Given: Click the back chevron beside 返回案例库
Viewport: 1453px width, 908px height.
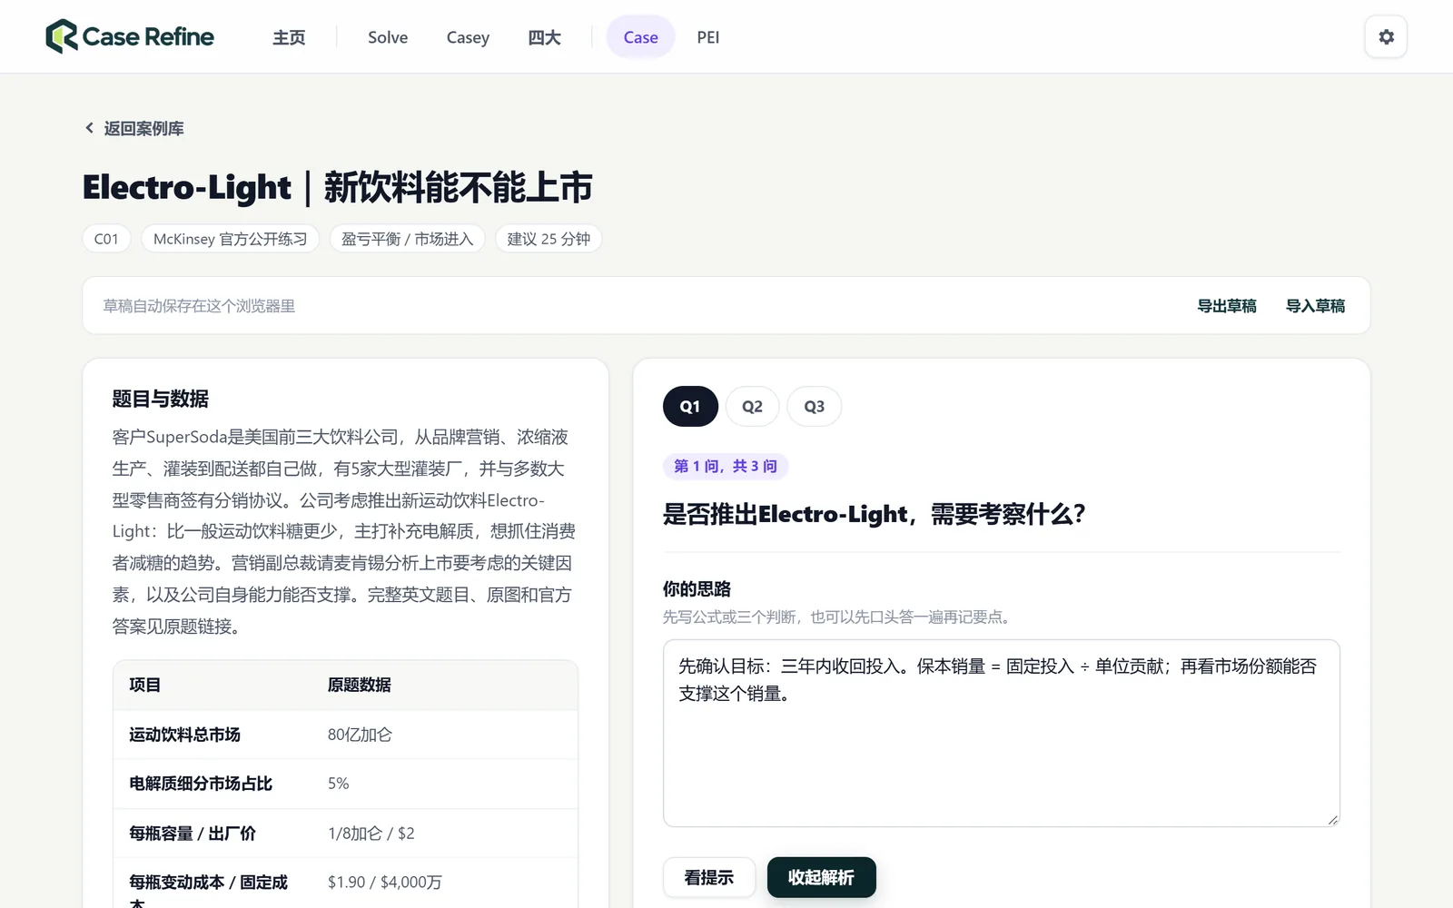Looking at the screenshot, I should (89, 128).
